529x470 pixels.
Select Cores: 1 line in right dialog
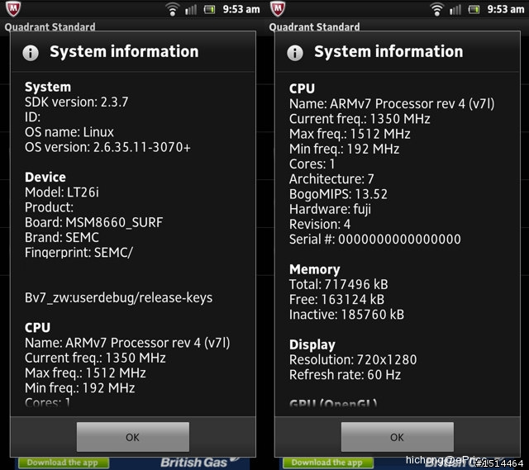[312, 164]
